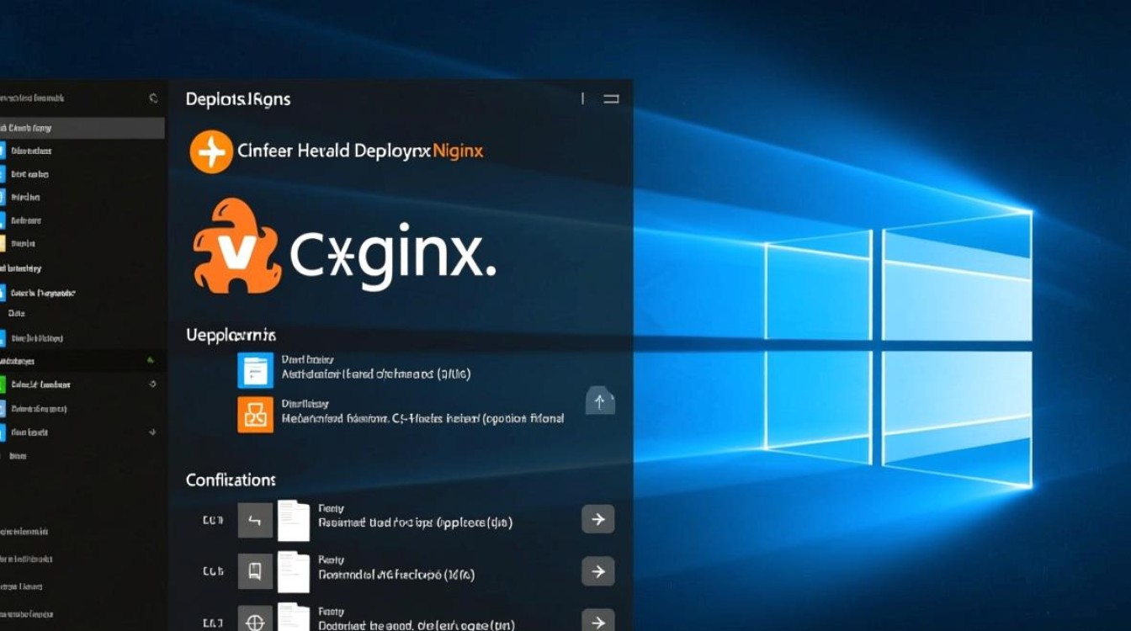Select the return-arrow icon in first config row
The width and height of the screenshot is (1131, 631).
[255, 520]
